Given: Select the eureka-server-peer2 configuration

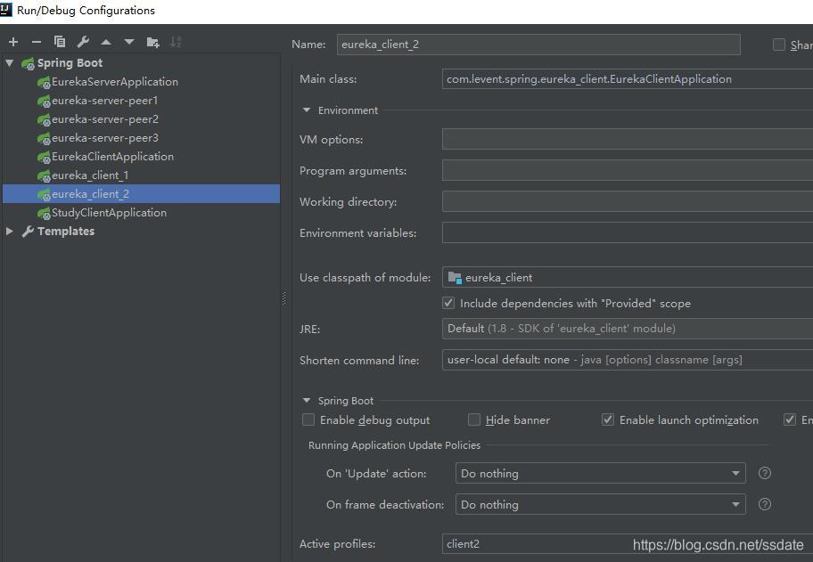Looking at the screenshot, I should tap(105, 119).
